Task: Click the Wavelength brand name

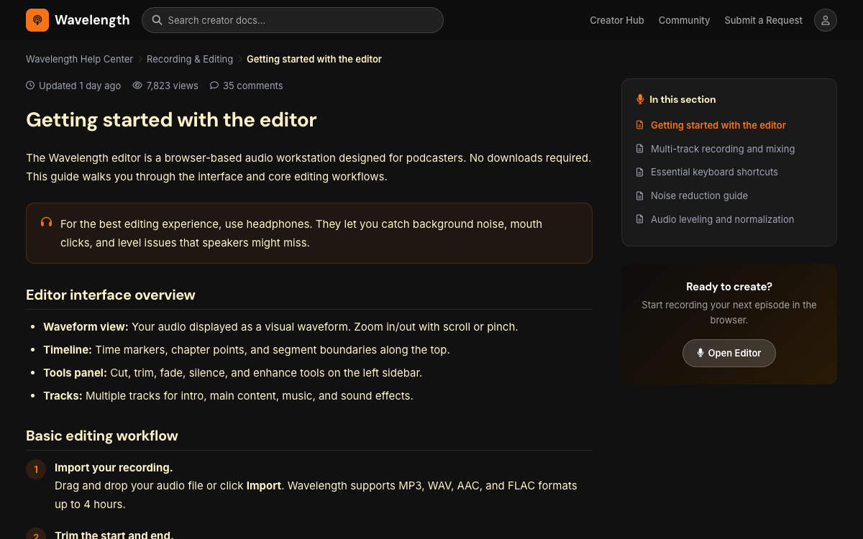Action: (92, 20)
